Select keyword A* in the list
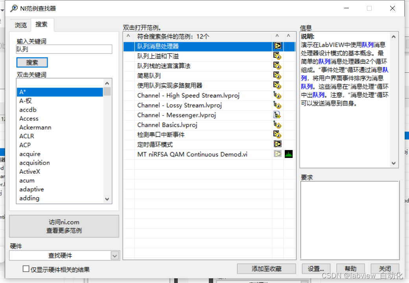The height and width of the screenshot is (283, 409). 60,92
